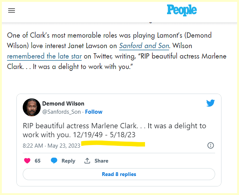Click Read 8 replies button
This screenshot has height=195, width=239.
pos(119,174)
